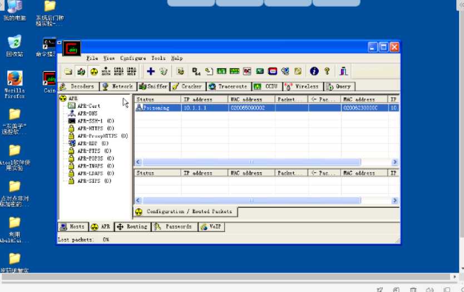Open the Base64 password decoder icon

tap(196, 71)
